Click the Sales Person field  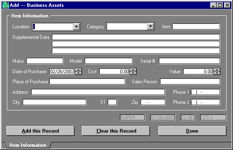point(190,82)
